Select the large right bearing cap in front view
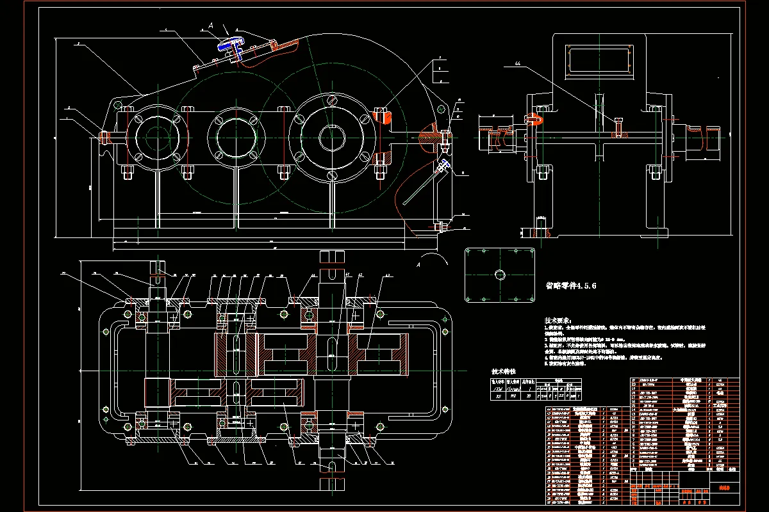Screen dimensions: 769x512 coord(331,138)
